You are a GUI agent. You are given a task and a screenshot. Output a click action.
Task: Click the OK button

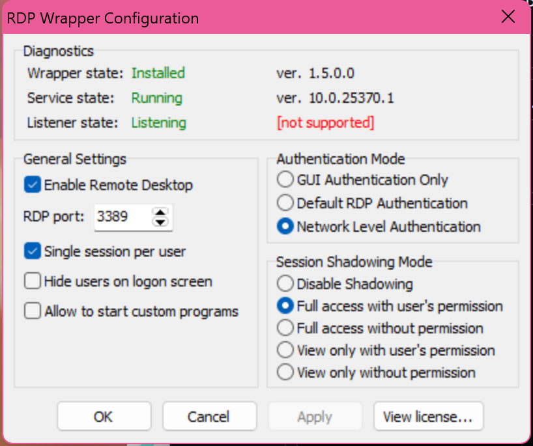(x=104, y=416)
